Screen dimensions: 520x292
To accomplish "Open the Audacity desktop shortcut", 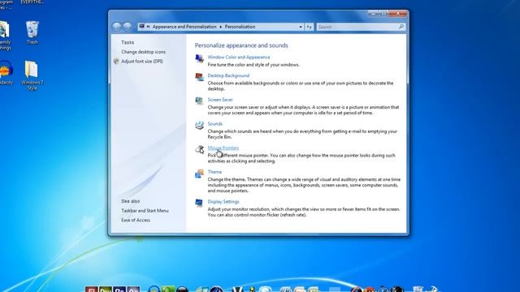I will 6,73.
